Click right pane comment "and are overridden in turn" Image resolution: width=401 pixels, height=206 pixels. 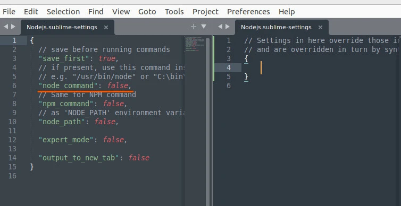322,49
